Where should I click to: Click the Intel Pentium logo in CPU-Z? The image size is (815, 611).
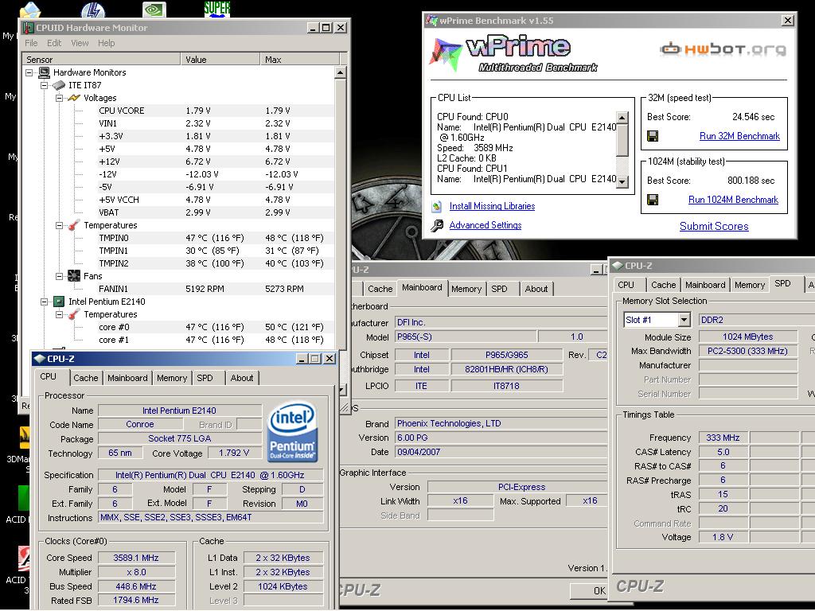point(292,432)
